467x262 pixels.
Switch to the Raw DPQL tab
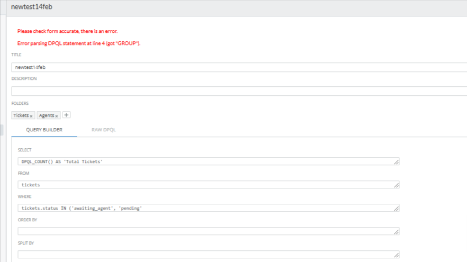pos(104,130)
